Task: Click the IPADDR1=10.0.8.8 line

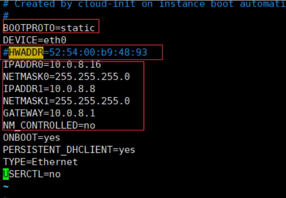Action: [x=49, y=89]
